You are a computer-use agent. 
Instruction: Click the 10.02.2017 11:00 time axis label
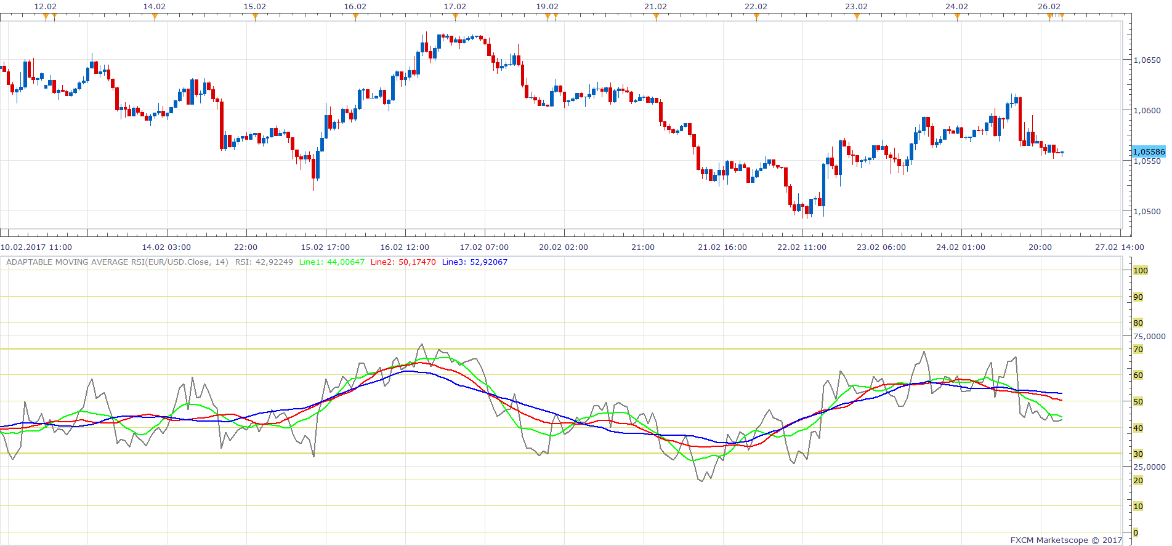pos(36,247)
